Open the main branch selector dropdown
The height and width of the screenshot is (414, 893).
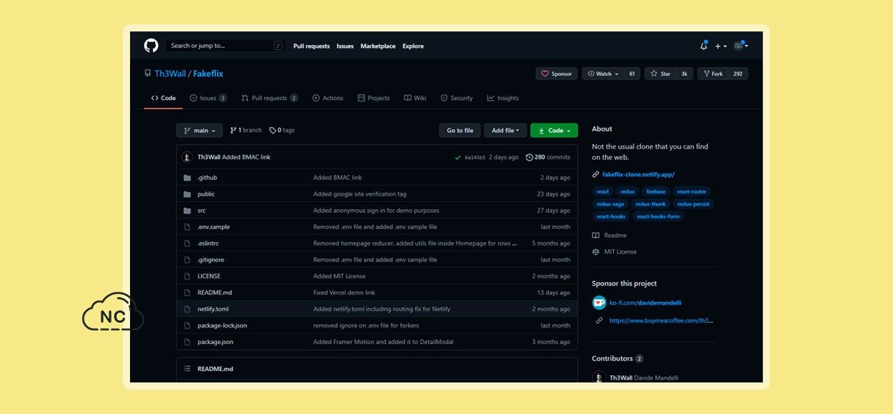[199, 131]
